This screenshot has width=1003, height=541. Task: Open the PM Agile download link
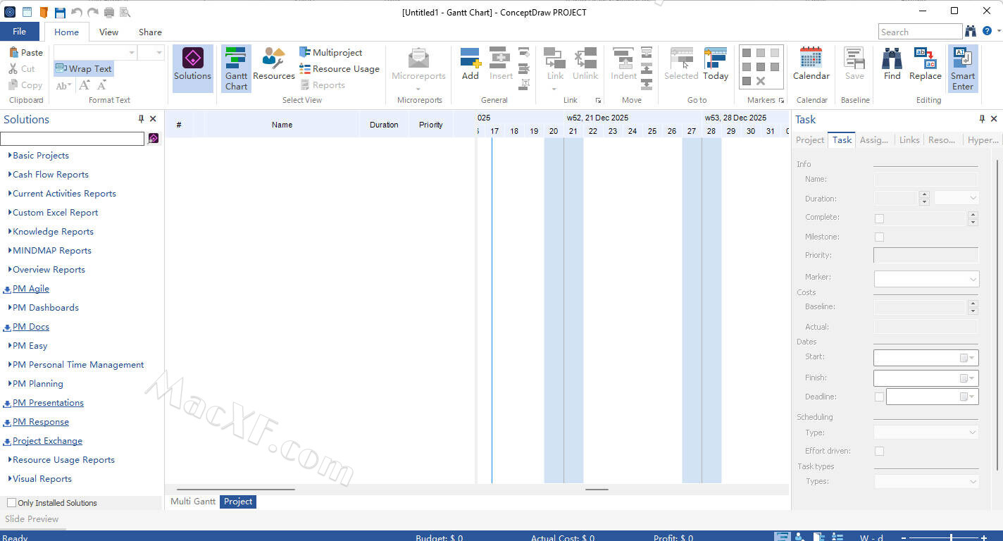pyautogui.click(x=30, y=289)
